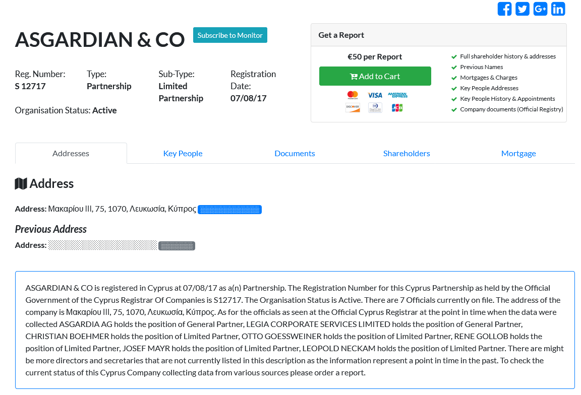The height and width of the screenshot is (395, 581).
Task: Click the Diners Club logo
Action: coord(375,107)
